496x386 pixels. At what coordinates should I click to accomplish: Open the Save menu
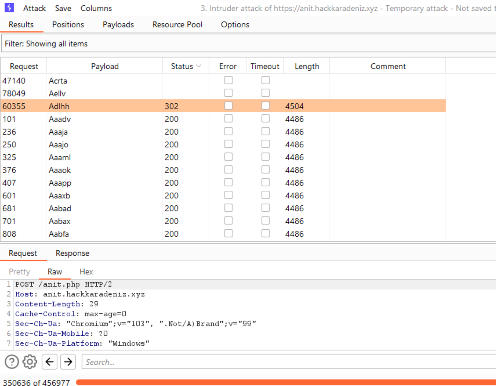63,8
